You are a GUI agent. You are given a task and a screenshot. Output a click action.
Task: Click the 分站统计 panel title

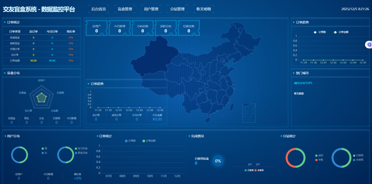pos(289,136)
